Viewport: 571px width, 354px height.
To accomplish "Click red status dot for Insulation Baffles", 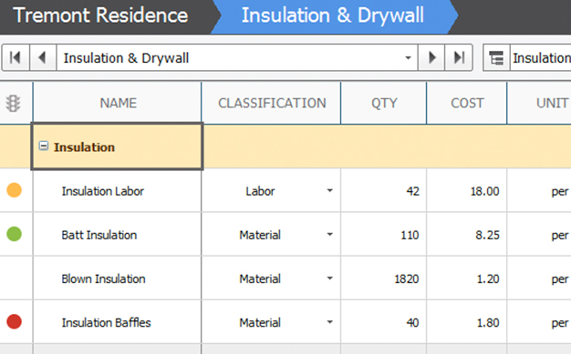I will (15, 321).
